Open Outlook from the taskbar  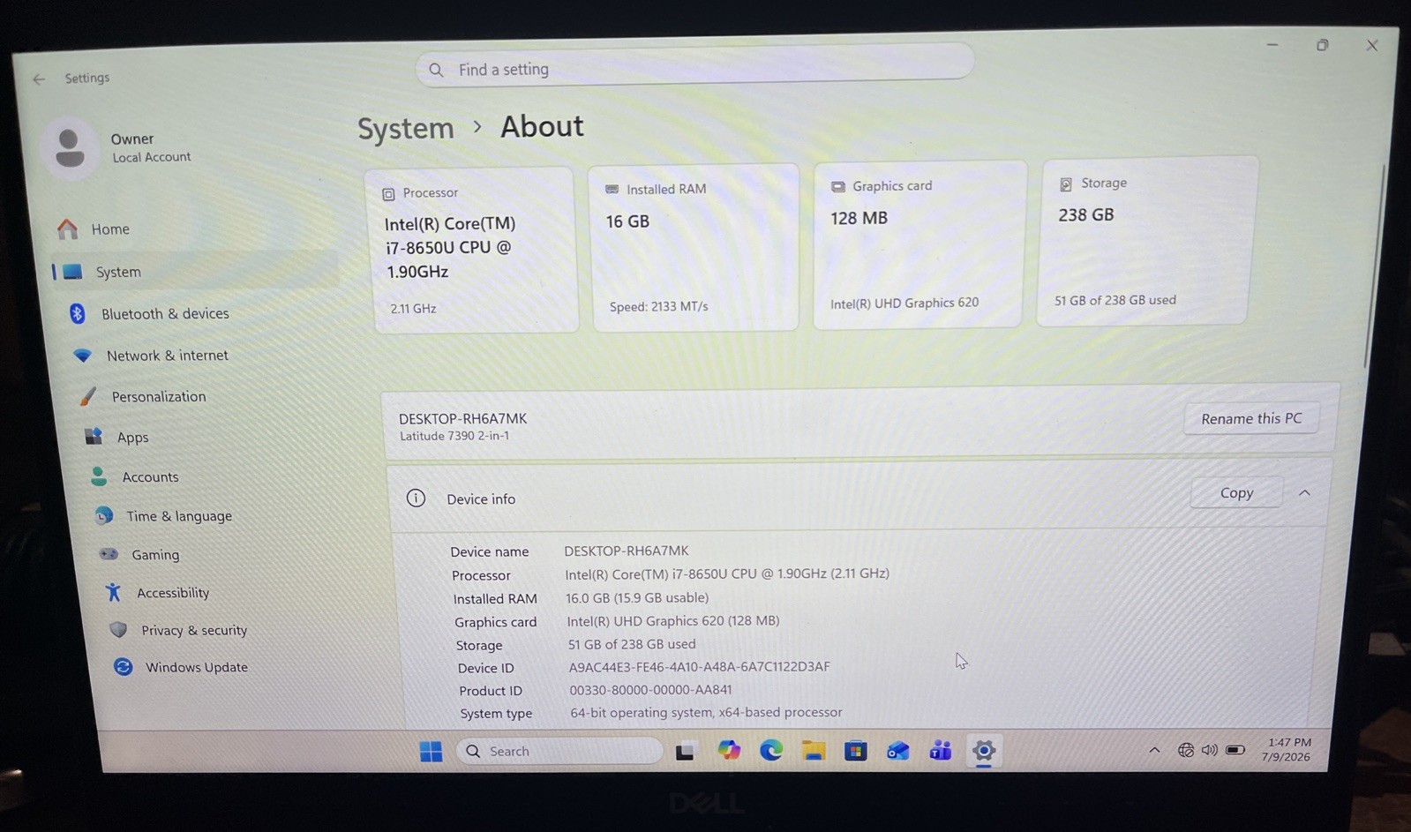point(897,751)
